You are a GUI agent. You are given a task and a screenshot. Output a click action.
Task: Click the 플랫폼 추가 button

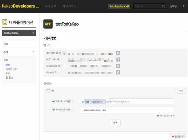tap(178, 137)
